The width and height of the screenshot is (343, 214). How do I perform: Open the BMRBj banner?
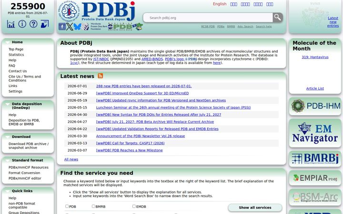315,159
